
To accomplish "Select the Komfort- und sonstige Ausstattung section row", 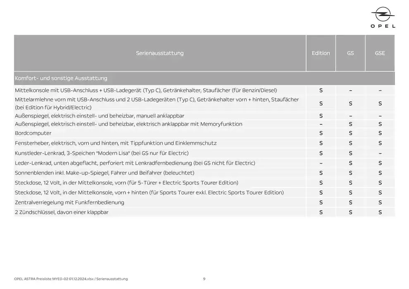I will coord(61,78).
